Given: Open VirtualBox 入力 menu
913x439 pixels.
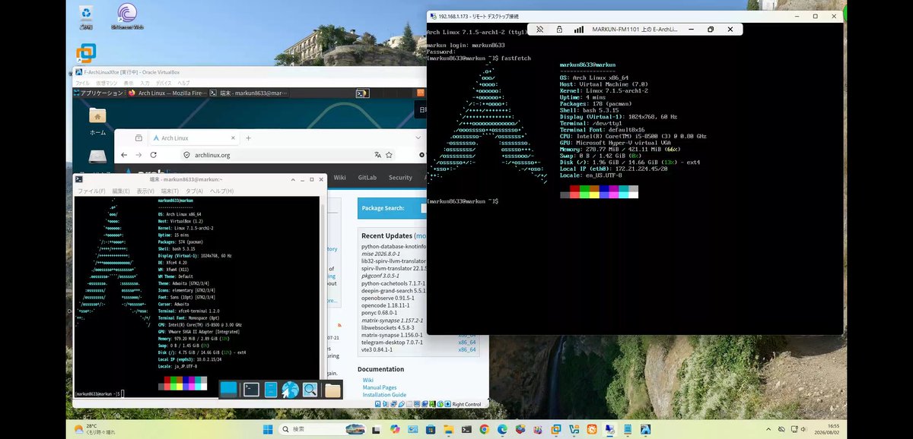Looking at the screenshot, I should [x=145, y=83].
